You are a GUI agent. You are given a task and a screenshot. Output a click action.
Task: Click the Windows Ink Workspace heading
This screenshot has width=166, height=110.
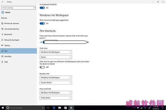click(54, 15)
